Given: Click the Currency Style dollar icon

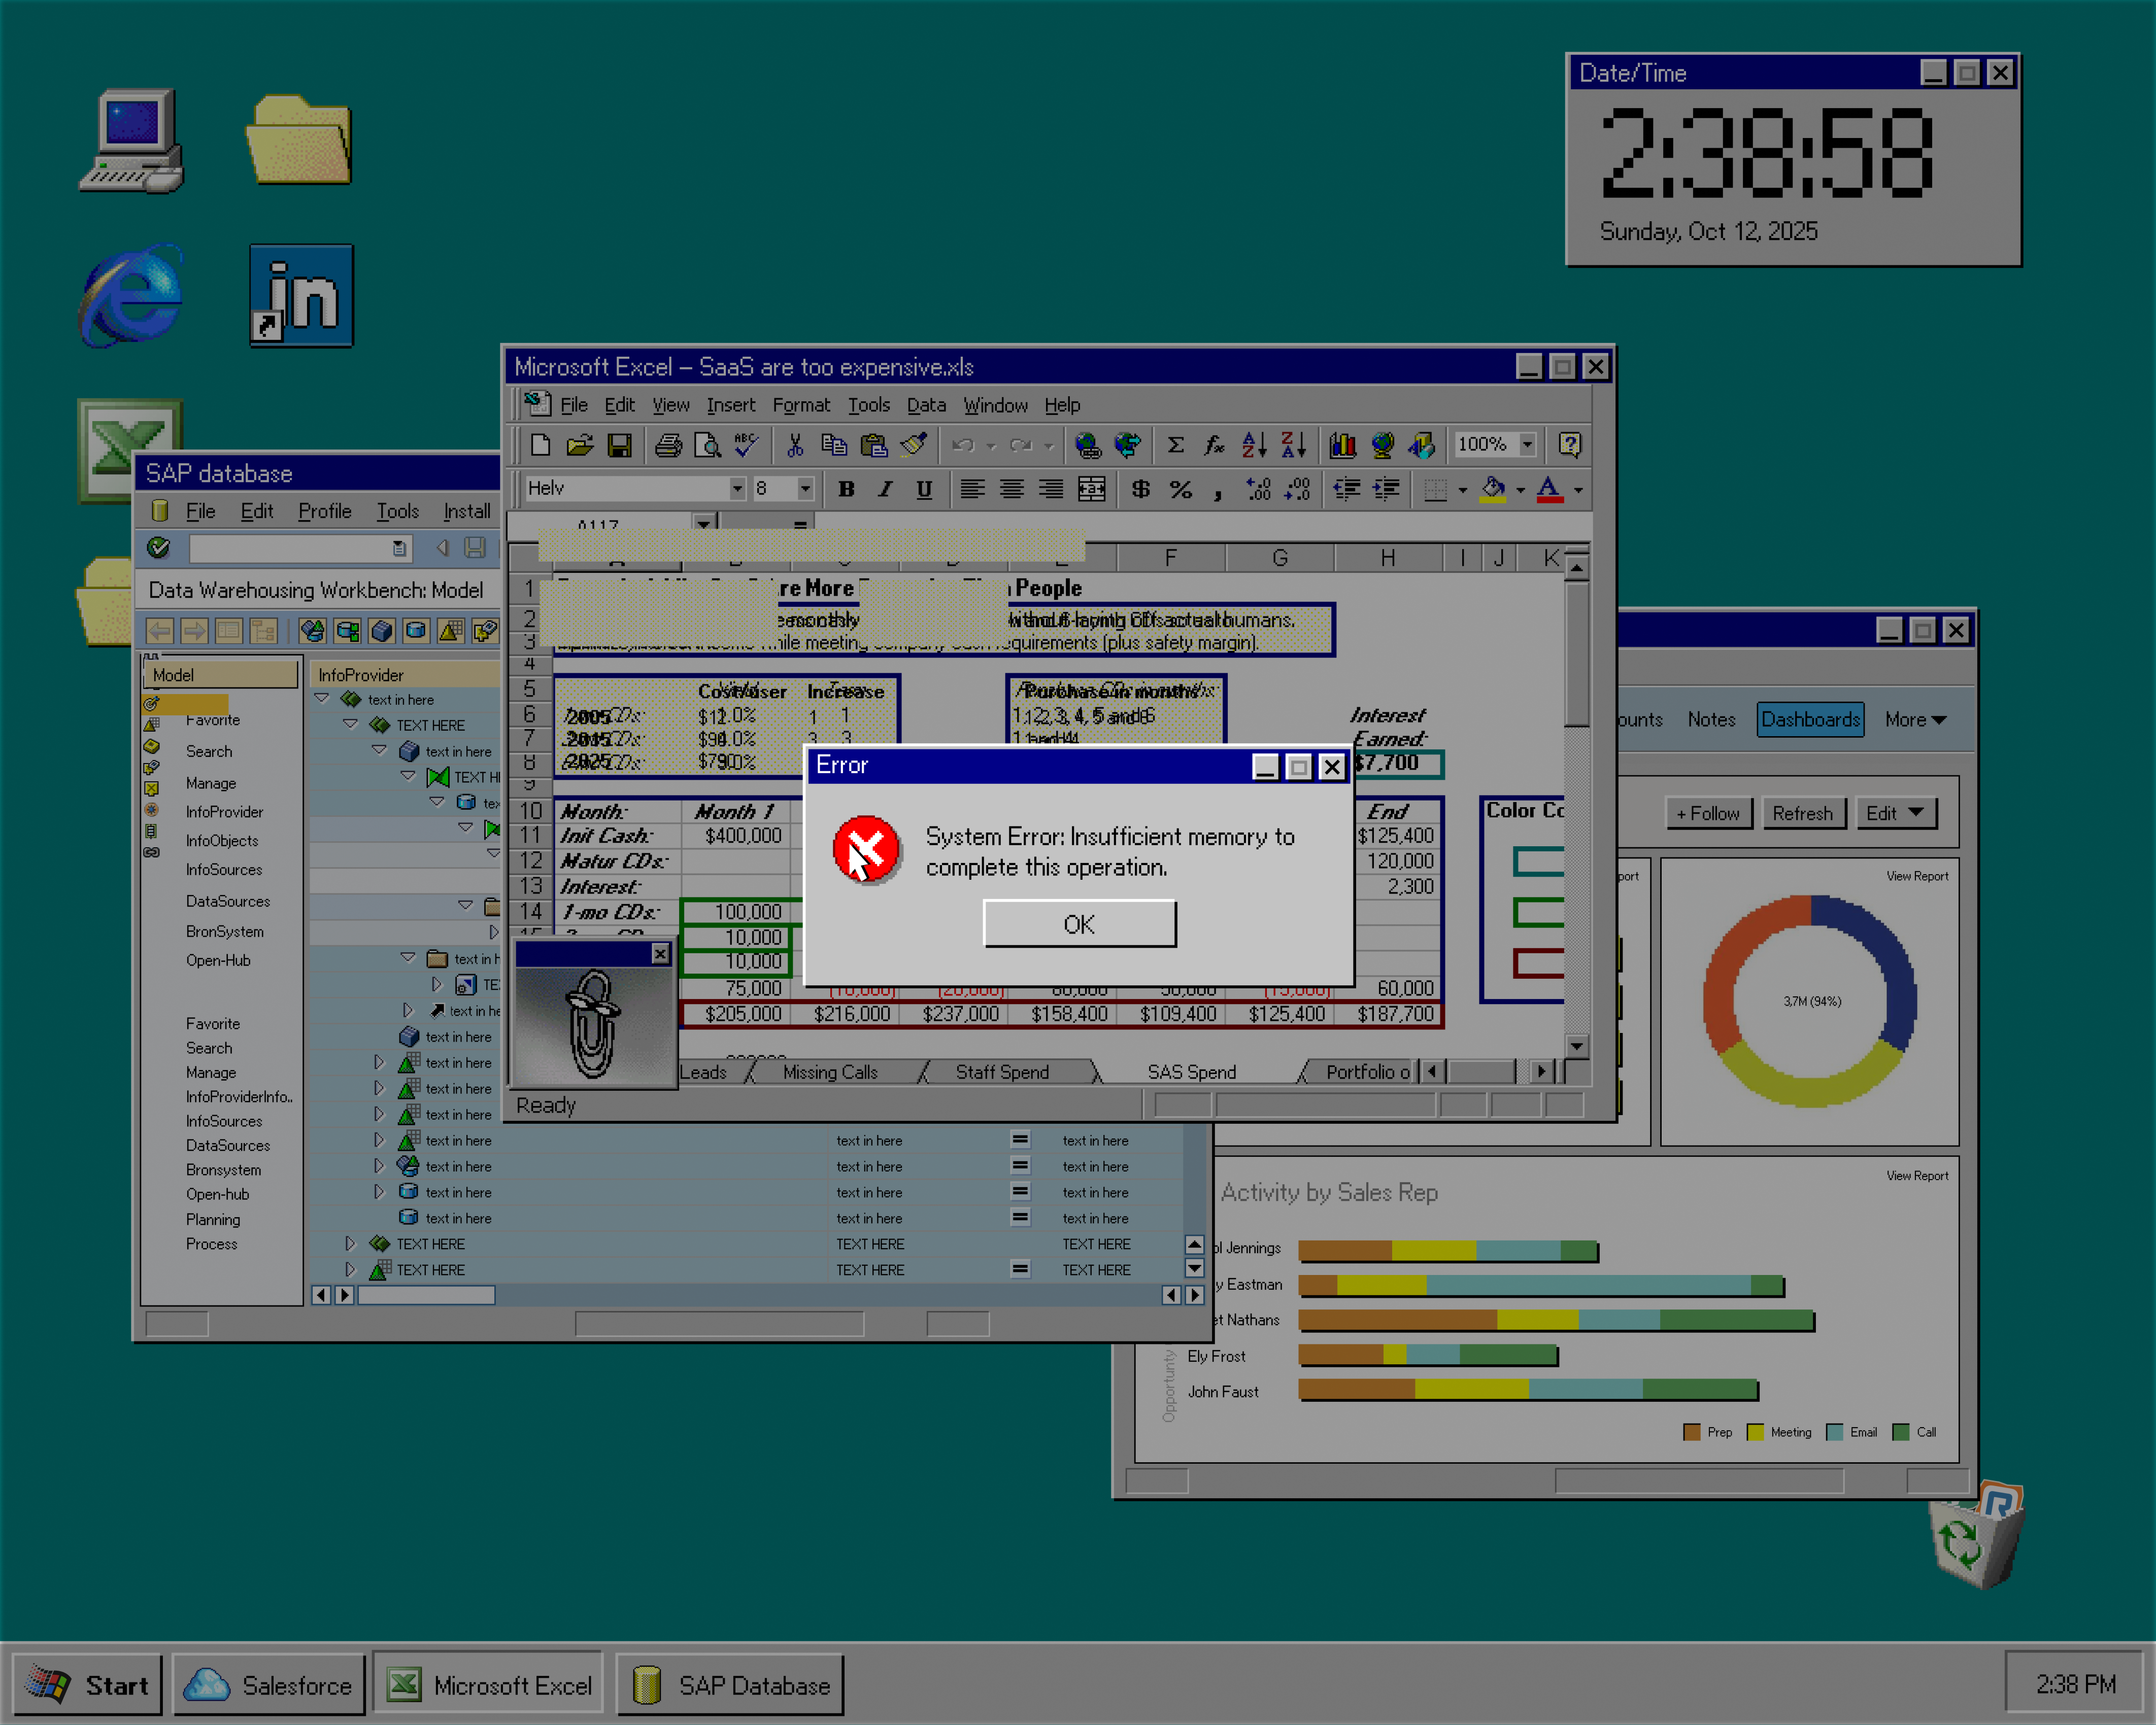Looking at the screenshot, I should 1141,489.
